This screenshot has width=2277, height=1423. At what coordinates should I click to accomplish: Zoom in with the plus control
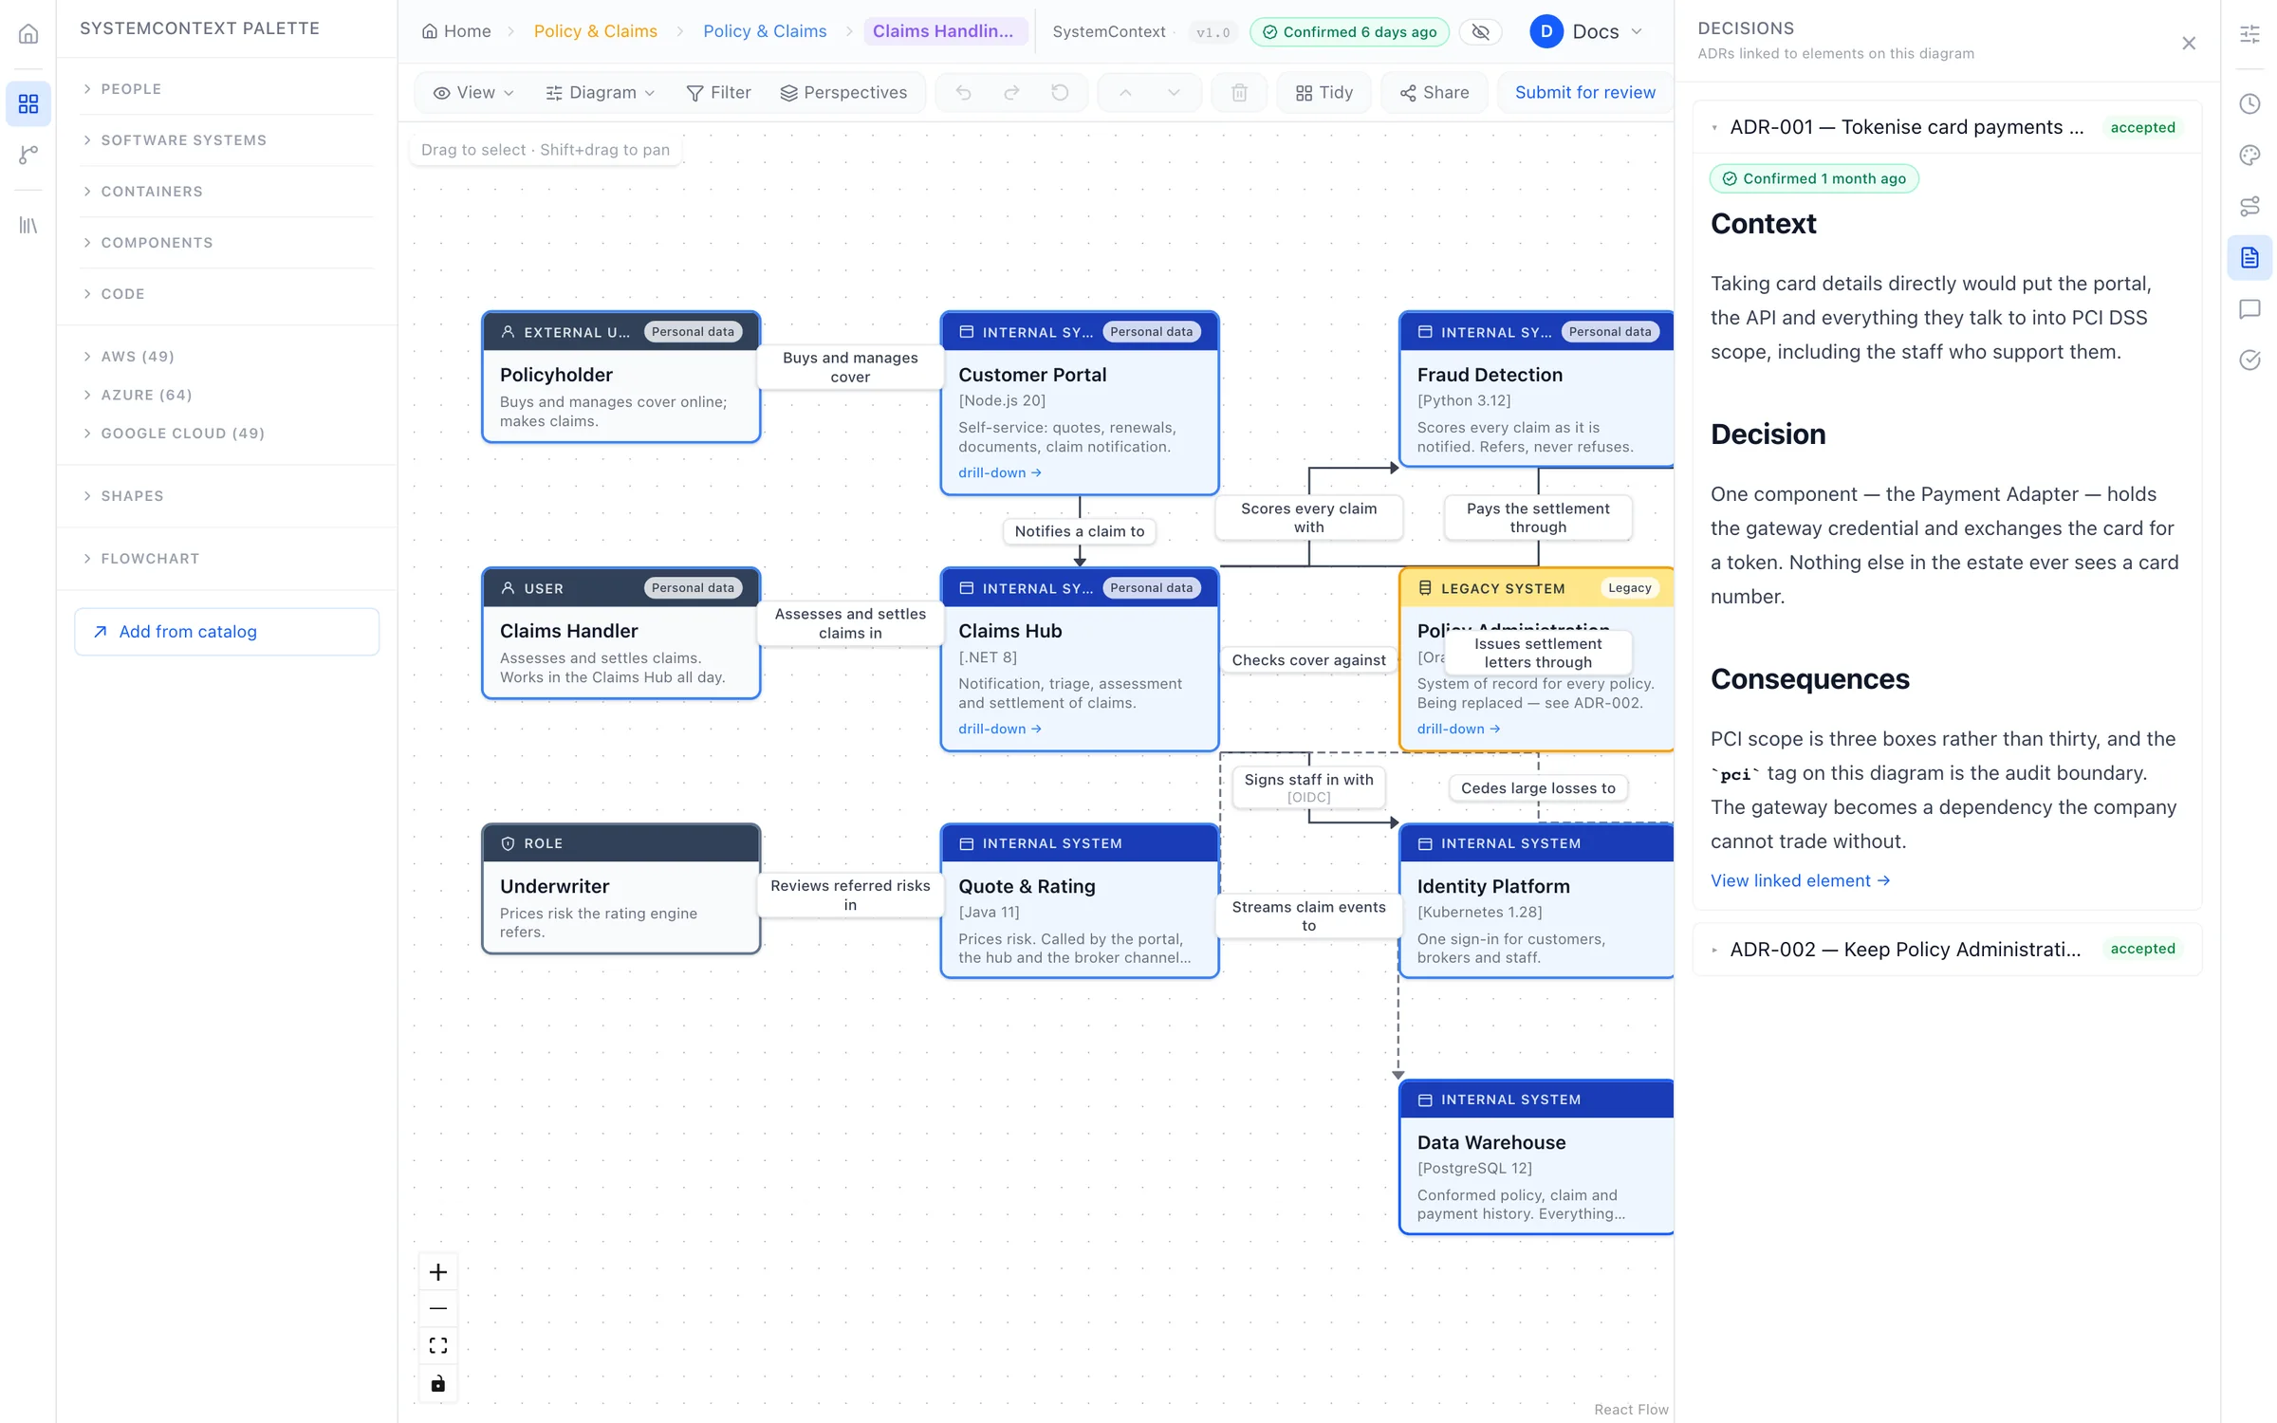pyautogui.click(x=437, y=1272)
